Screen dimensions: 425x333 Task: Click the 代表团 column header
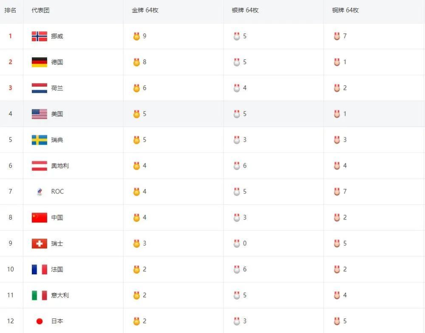point(40,10)
